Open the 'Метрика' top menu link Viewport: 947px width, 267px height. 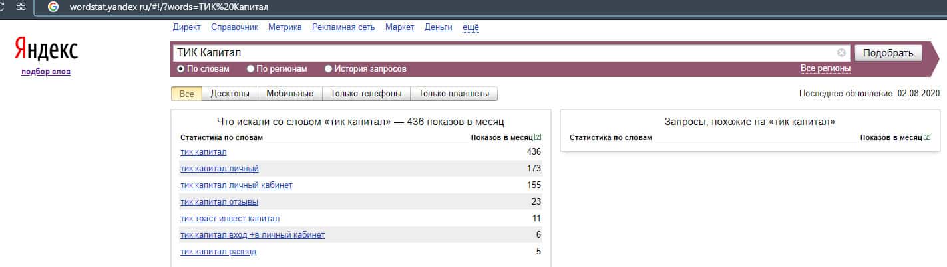click(x=285, y=27)
